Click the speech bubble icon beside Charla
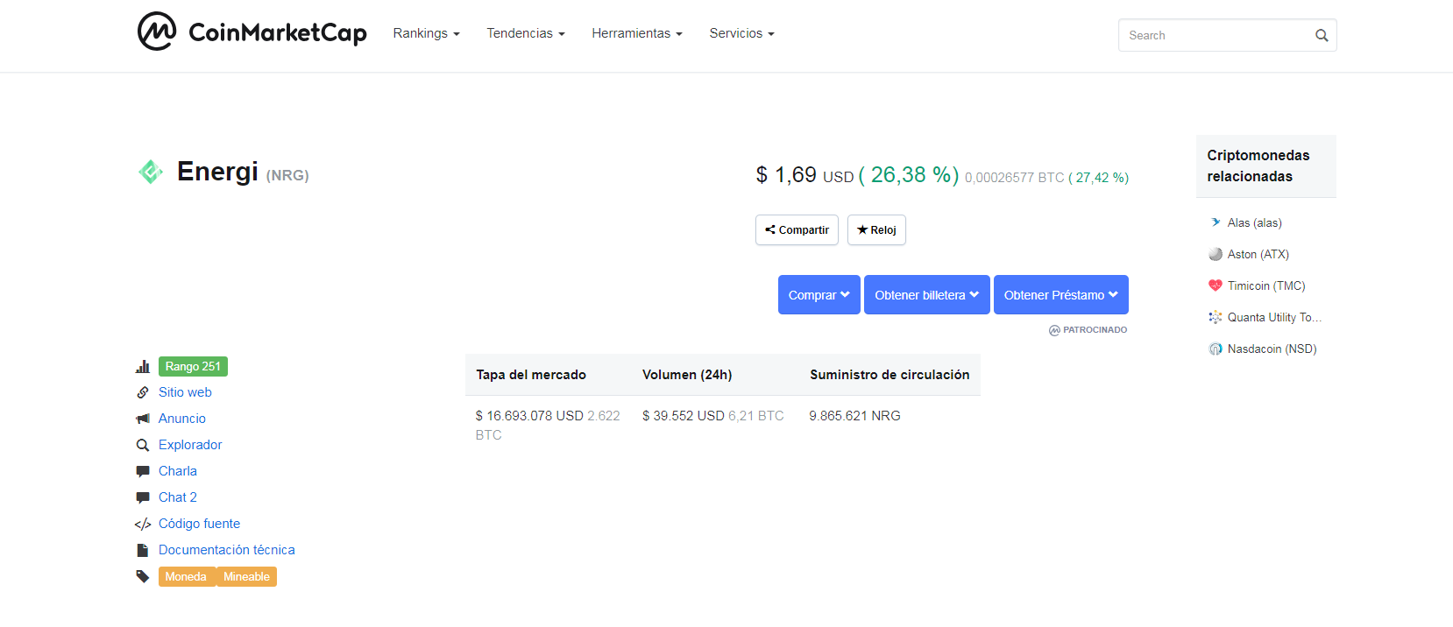 click(x=143, y=471)
